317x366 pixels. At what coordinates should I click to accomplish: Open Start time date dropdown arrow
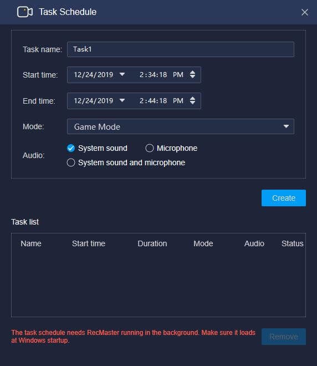click(122, 74)
